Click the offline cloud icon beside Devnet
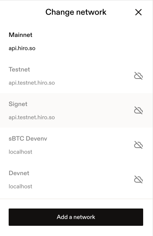This screenshot has width=153, height=236. [138, 179]
